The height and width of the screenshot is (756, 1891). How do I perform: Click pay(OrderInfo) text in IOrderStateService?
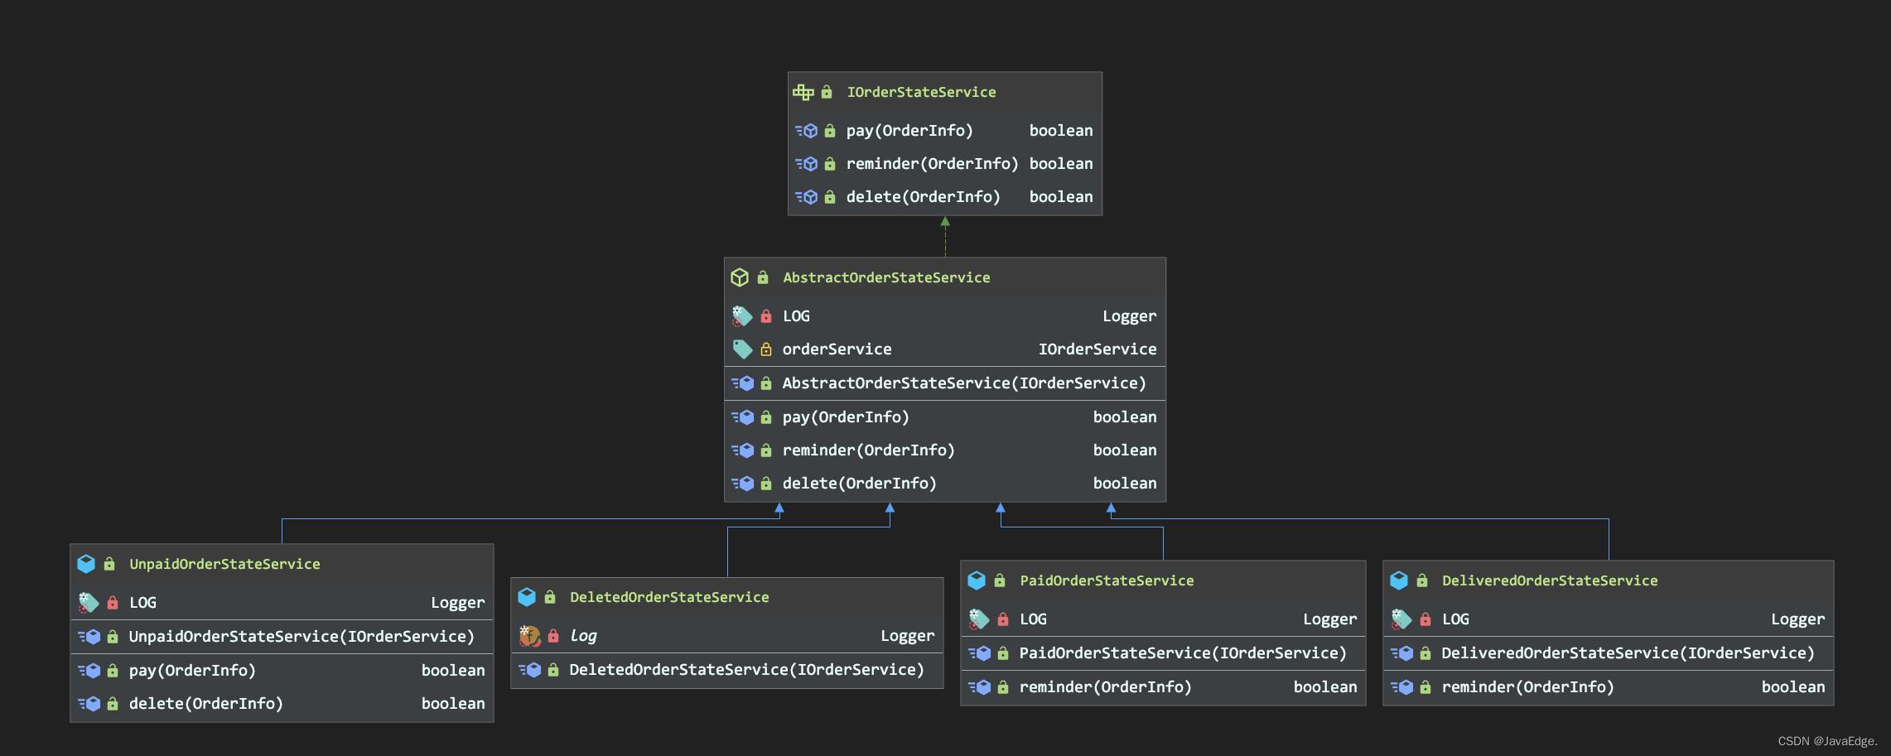point(909,131)
